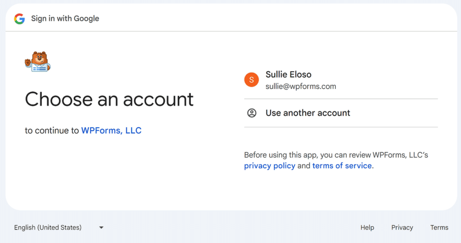Choose the Sullie Eloso account name
461x243 pixels.
288,74
